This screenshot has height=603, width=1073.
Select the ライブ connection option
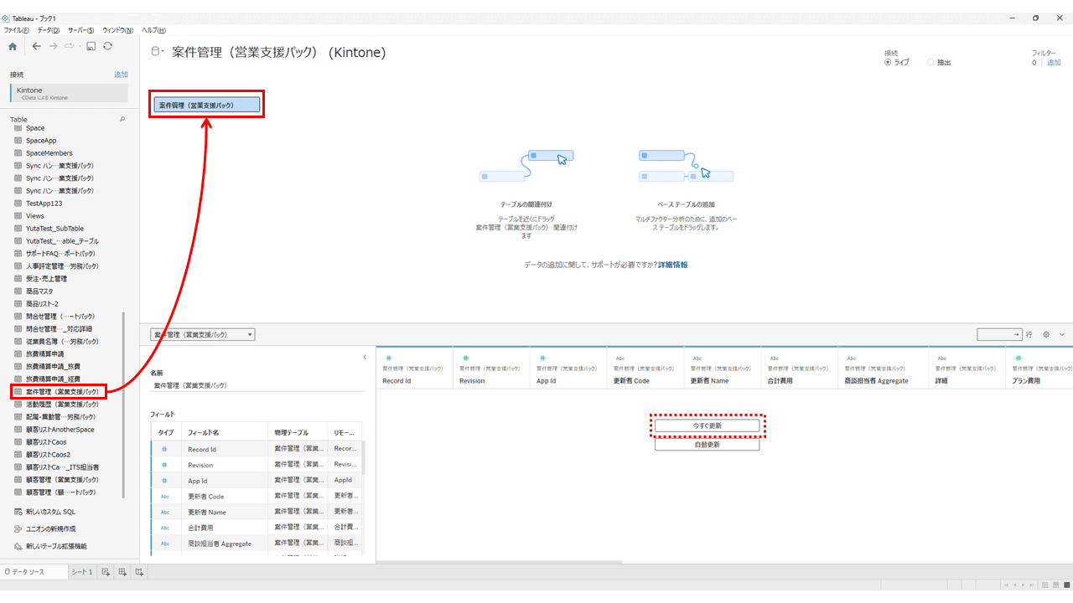click(896, 63)
